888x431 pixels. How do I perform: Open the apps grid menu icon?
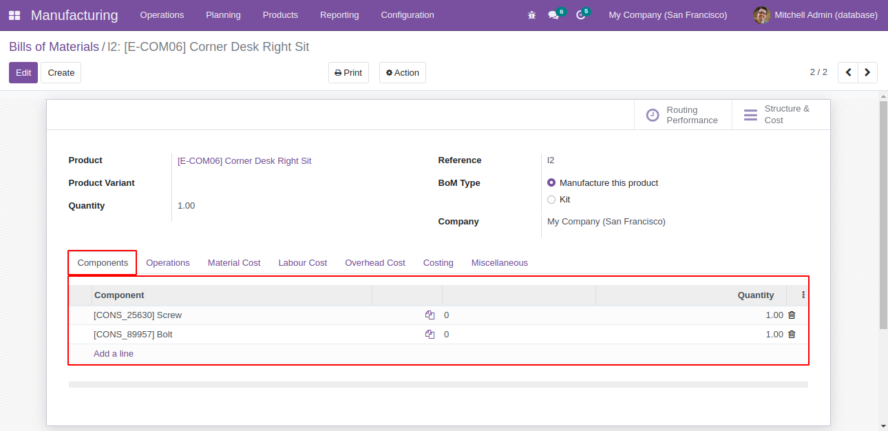pos(14,15)
